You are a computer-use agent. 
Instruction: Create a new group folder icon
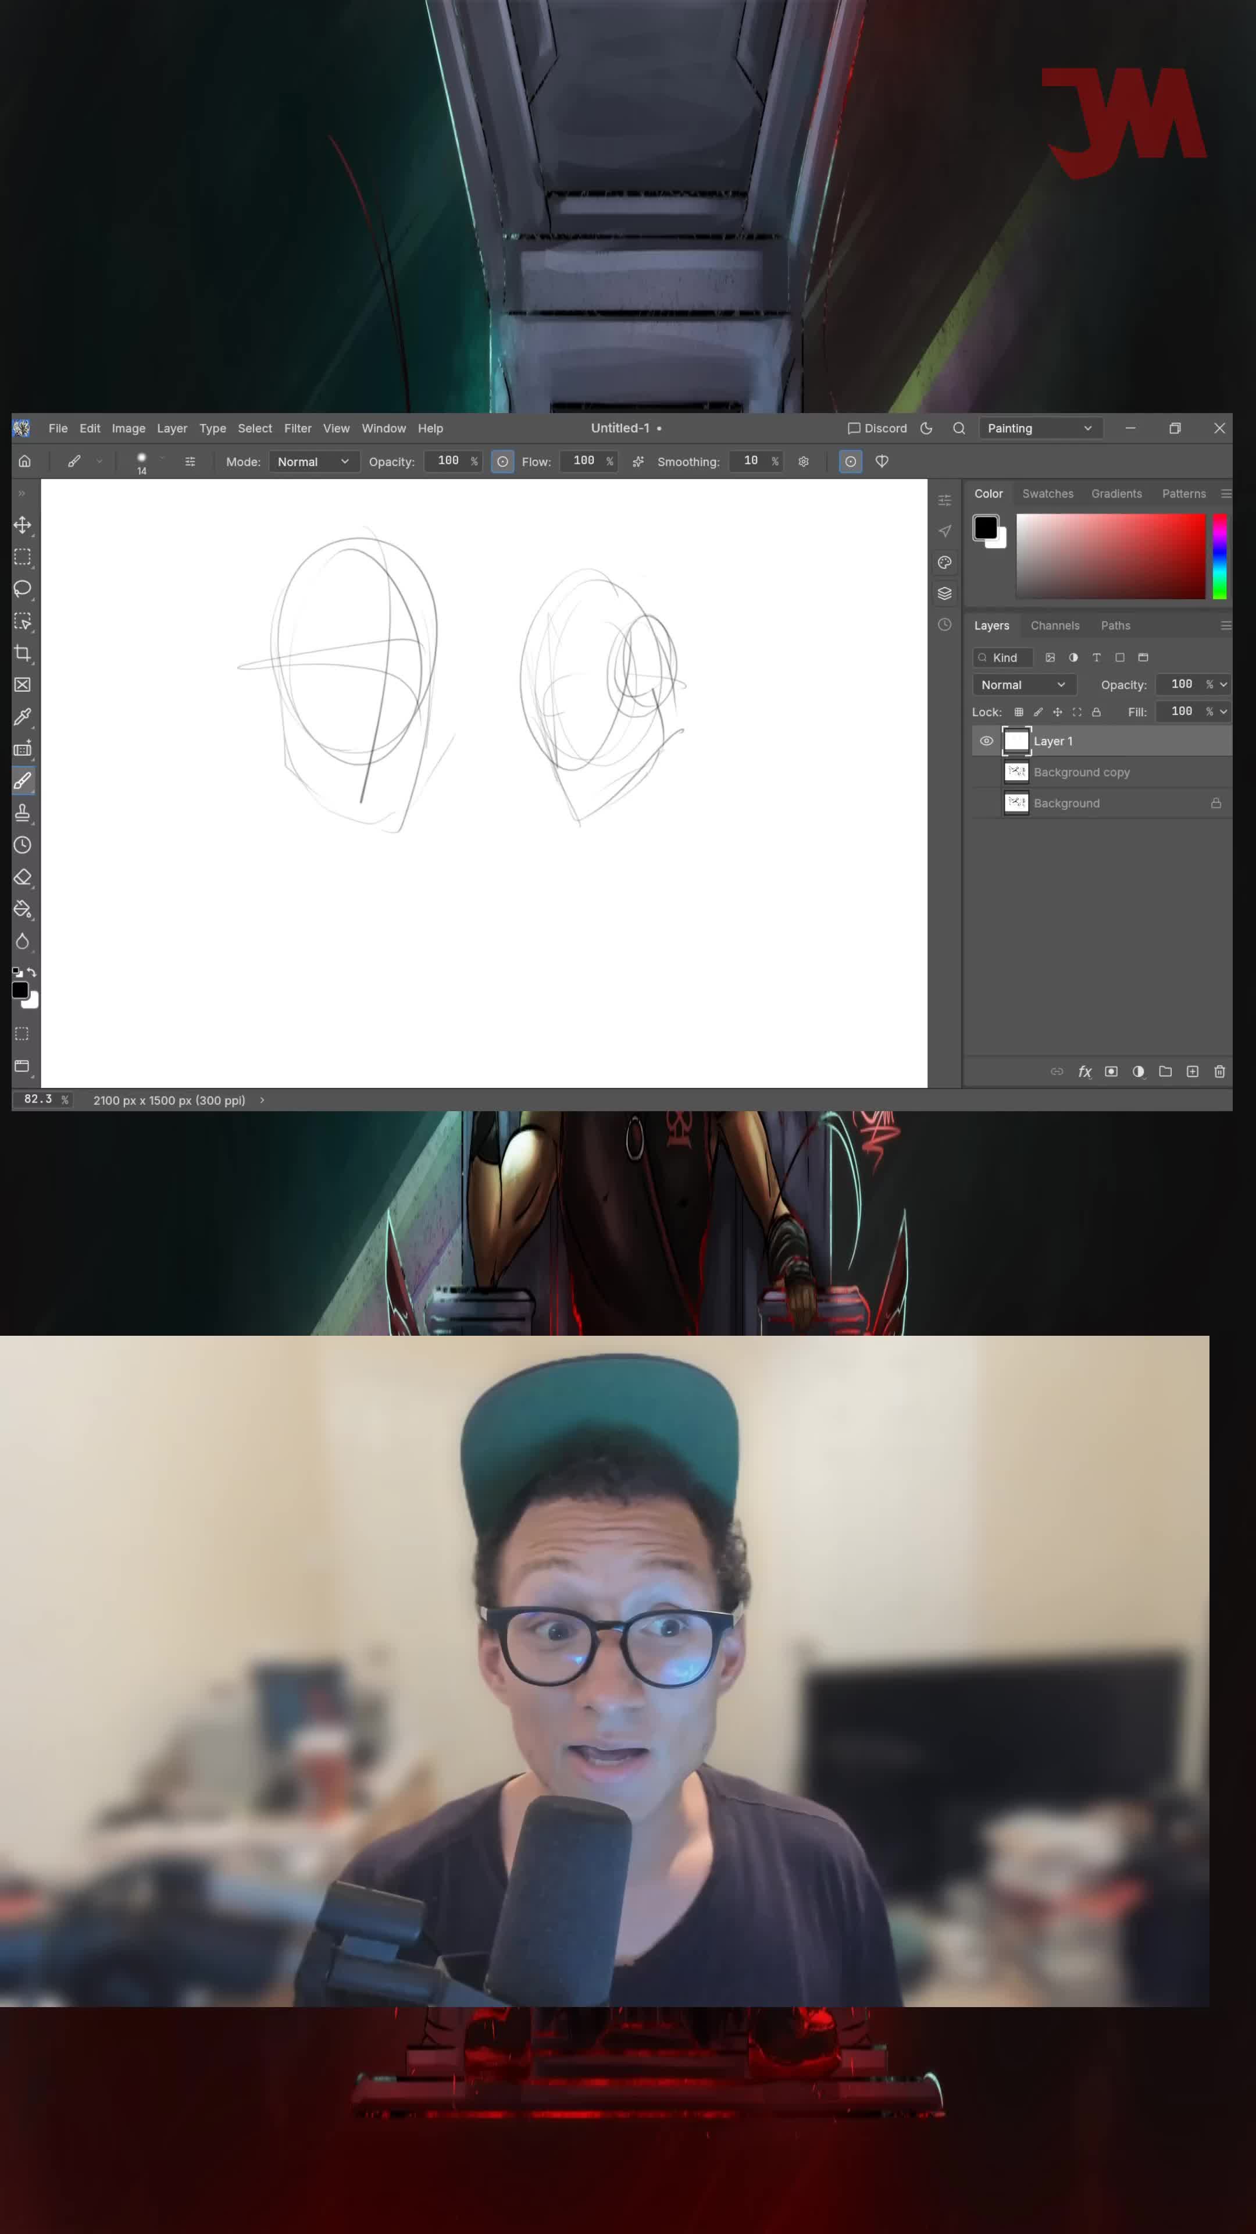[1165, 1072]
